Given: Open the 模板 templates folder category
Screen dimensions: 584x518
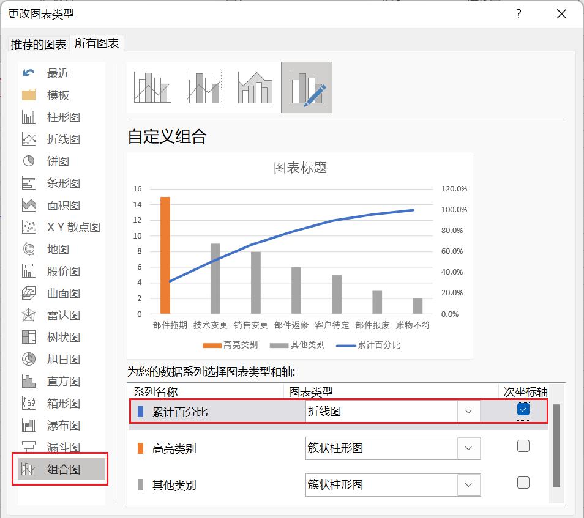Looking at the screenshot, I should point(61,95).
